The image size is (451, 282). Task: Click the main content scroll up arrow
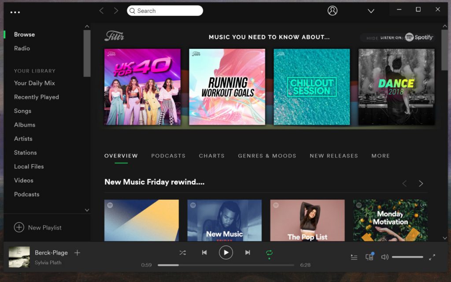click(x=445, y=26)
